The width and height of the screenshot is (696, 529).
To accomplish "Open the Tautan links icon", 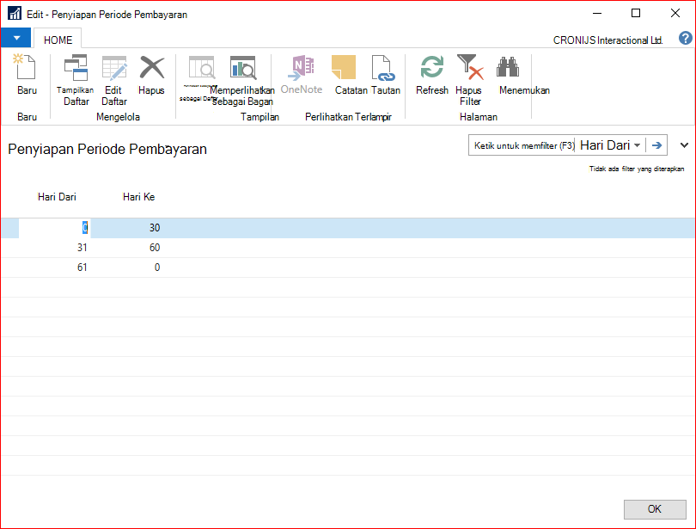I will 382,68.
